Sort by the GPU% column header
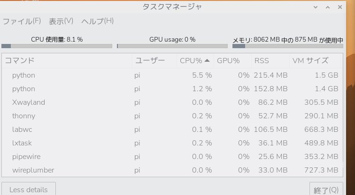Viewport: 355px width, 195px height. (x=232, y=61)
